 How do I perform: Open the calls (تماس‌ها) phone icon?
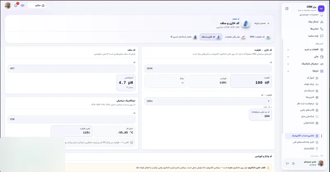(x=322, y=29)
